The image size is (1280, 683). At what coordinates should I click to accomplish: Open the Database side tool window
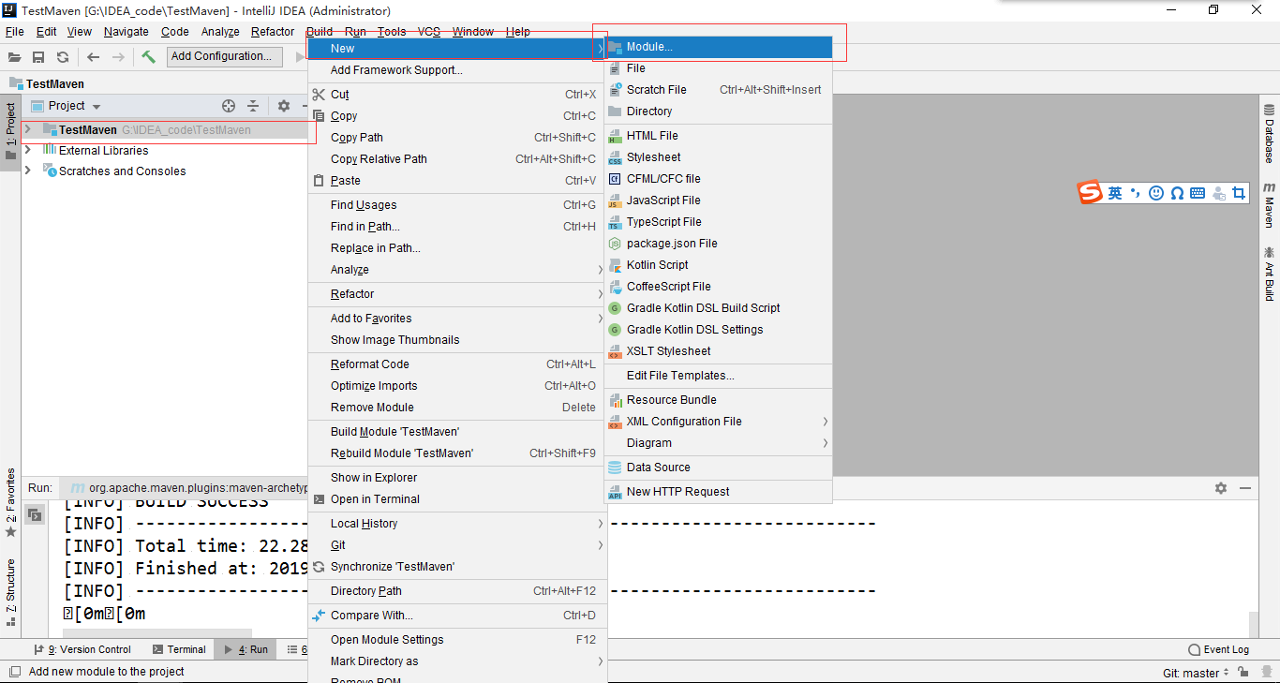pyautogui.click(x=1270, y=134)
